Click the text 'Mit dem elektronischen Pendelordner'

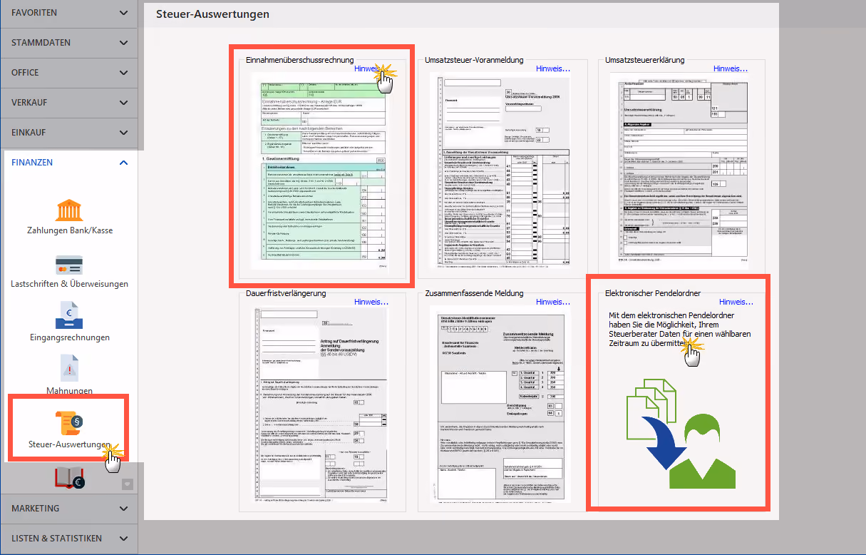(x=671, y=315)
